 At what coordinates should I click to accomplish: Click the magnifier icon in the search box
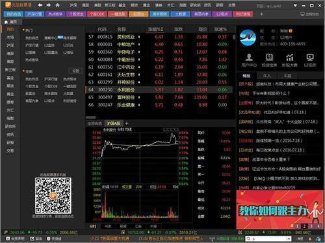coord(248,238)
